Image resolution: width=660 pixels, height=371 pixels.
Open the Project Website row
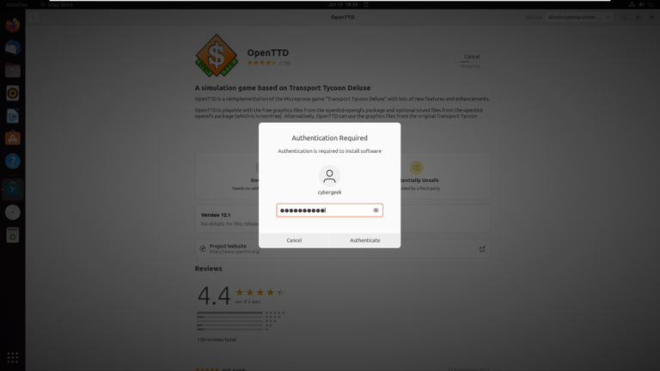point(342,249)
